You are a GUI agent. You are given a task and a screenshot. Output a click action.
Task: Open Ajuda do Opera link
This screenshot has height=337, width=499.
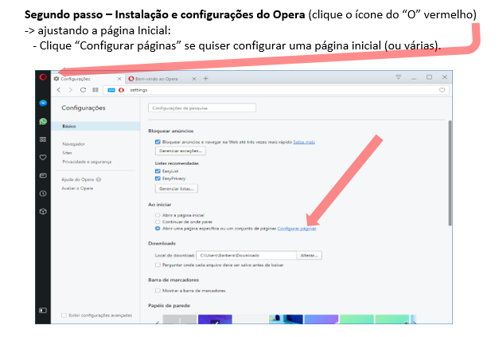78,179
